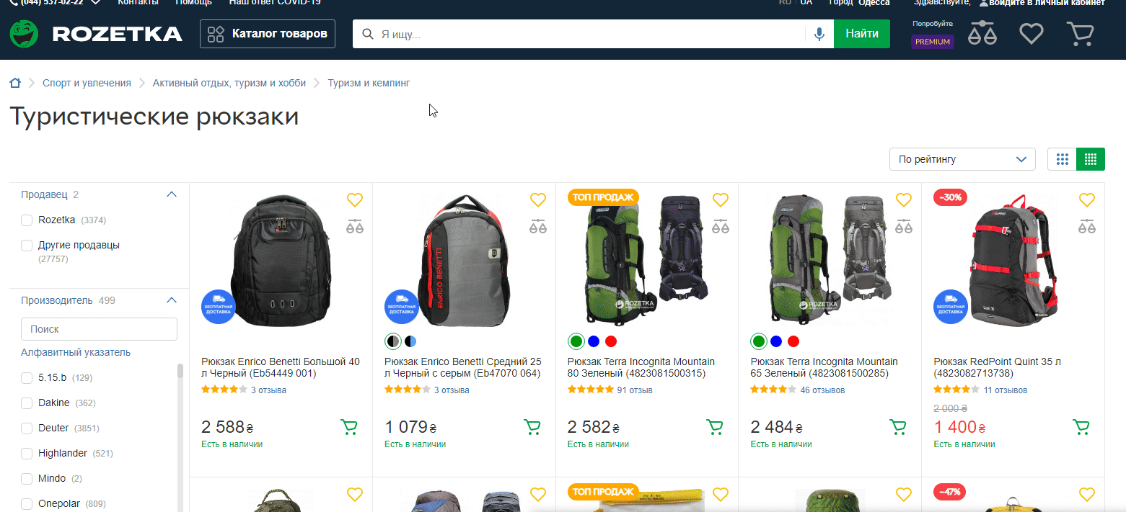The width and height of the screenshot is (1126, 512).
Task: Add RedPoint Quint 35 л to cart
Action: click(x=1081, y=427)
